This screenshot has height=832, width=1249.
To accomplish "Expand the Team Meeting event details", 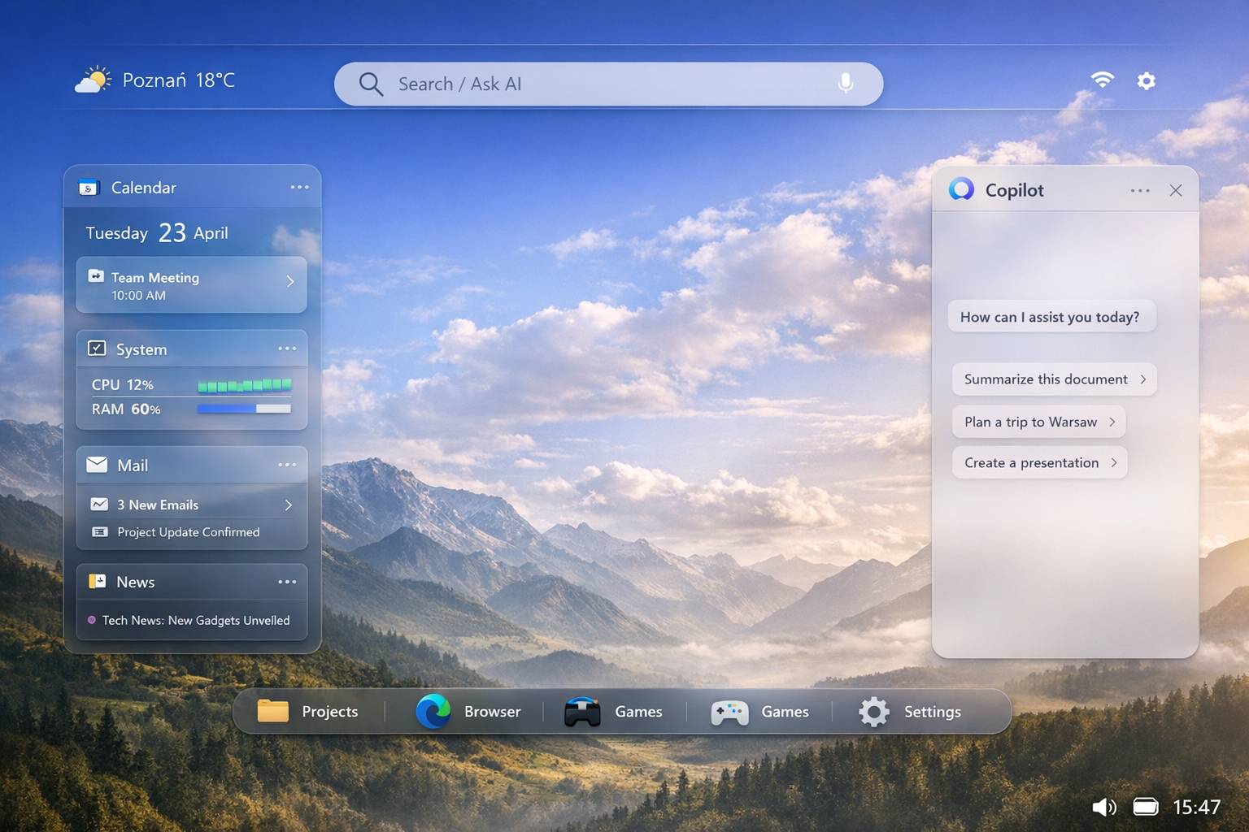I will (x=290, y=282).
